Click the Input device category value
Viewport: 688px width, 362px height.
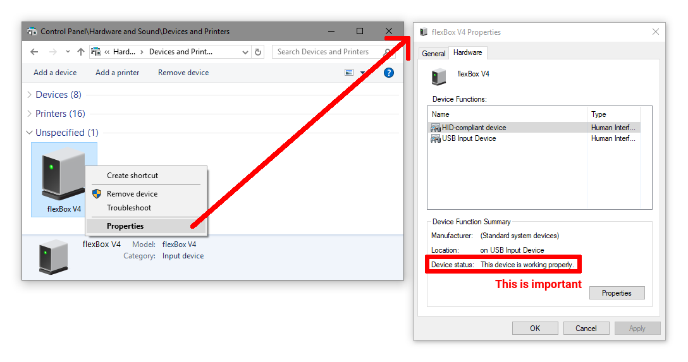[x=183, y=256]
